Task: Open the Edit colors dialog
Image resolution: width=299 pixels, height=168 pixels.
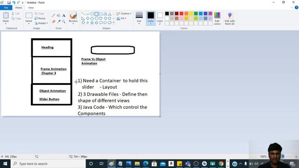Action: (217, 19)
